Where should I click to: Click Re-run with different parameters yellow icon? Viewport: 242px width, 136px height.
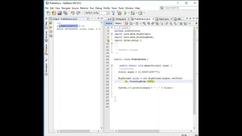pos(51,27)
